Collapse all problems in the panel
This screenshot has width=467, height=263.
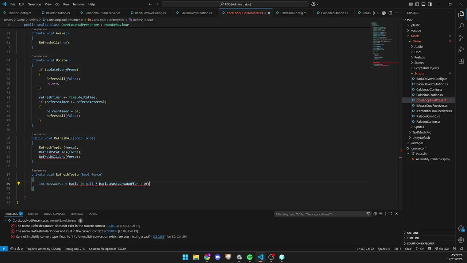point(375,214)
